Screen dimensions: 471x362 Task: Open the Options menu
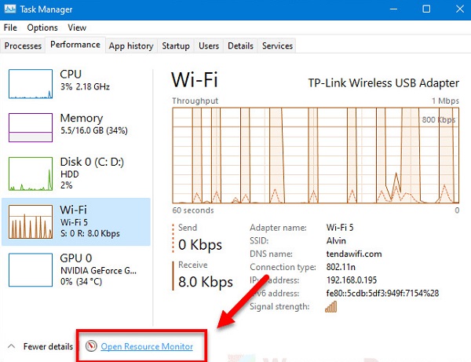[x=42, y=27]
